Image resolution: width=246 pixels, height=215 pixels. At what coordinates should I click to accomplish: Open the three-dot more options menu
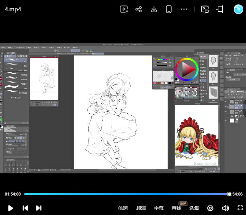coord(184,9)
